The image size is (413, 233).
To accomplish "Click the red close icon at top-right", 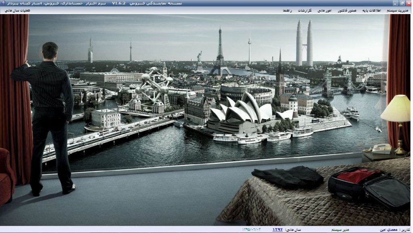I will [x=409, y=3].
